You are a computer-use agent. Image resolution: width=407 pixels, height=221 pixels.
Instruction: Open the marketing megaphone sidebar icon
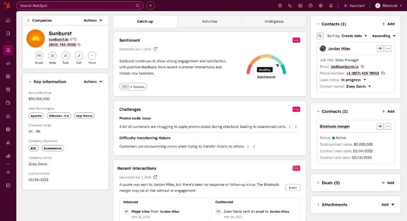click(x=8, y=63)
